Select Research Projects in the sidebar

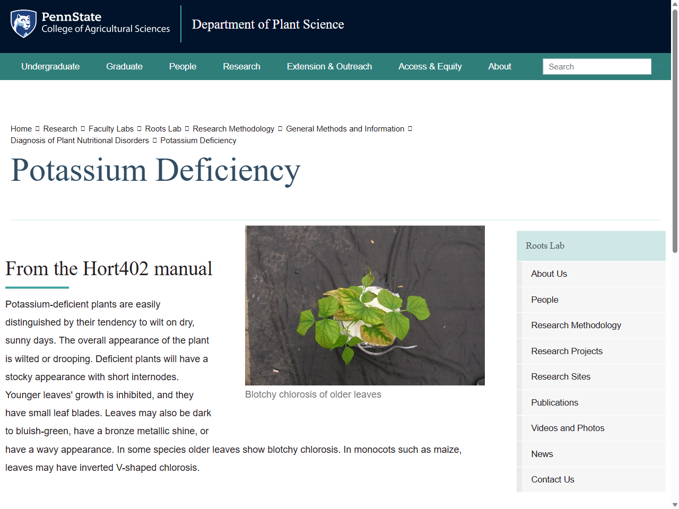tap(567, 351)
